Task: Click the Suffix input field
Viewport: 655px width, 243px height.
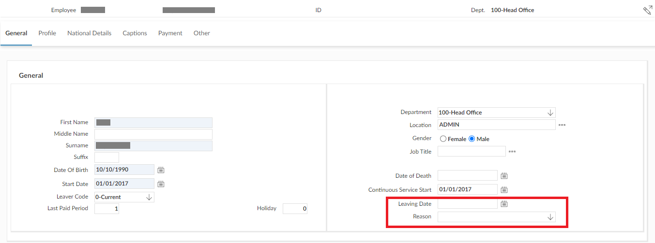Action: 107,157
